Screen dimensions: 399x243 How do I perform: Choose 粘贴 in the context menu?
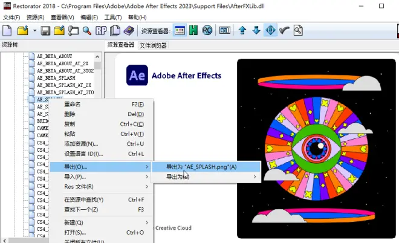(x=102, y=134)
